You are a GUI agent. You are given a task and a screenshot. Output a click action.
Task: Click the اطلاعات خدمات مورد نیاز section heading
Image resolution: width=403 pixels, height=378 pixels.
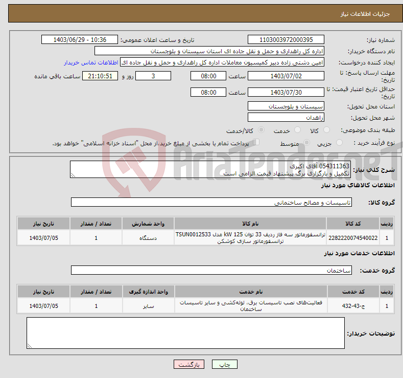pos(359,253)
